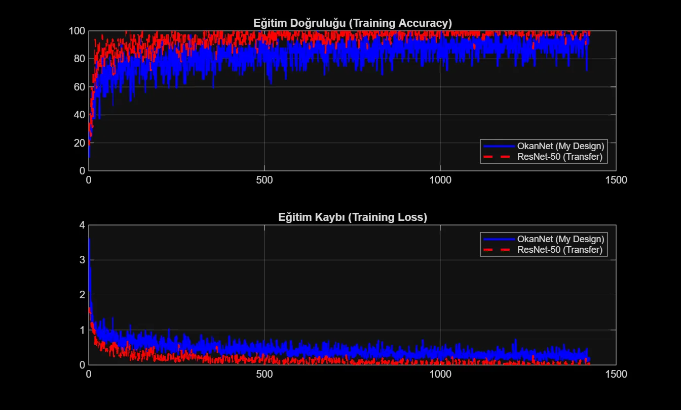This screenshot has height=410, width=681.
Task: Click red dashed sample in loss legend
Action: 499,250
